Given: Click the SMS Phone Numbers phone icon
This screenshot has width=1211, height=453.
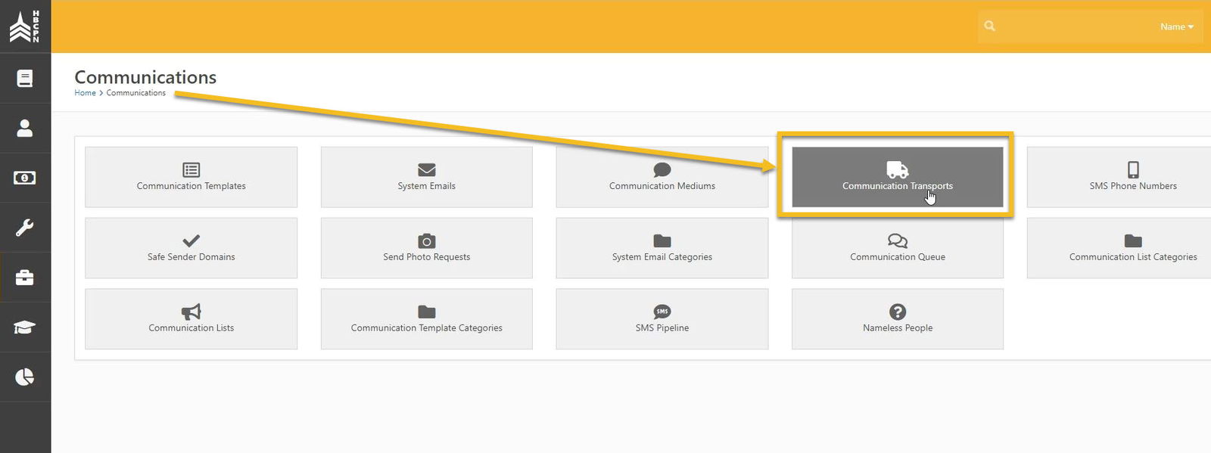Looking at the screenshot, I should (1133, 169).
